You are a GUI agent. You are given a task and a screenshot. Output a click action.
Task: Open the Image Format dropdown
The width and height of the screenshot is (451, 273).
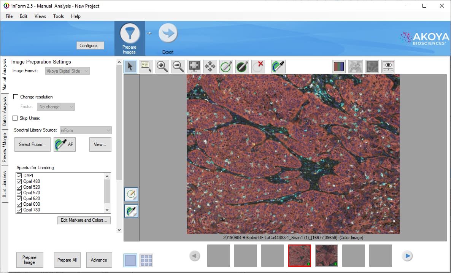point(67,71)
